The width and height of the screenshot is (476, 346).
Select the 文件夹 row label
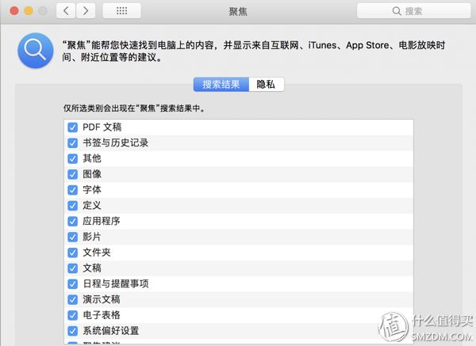[x=97, y=253]
